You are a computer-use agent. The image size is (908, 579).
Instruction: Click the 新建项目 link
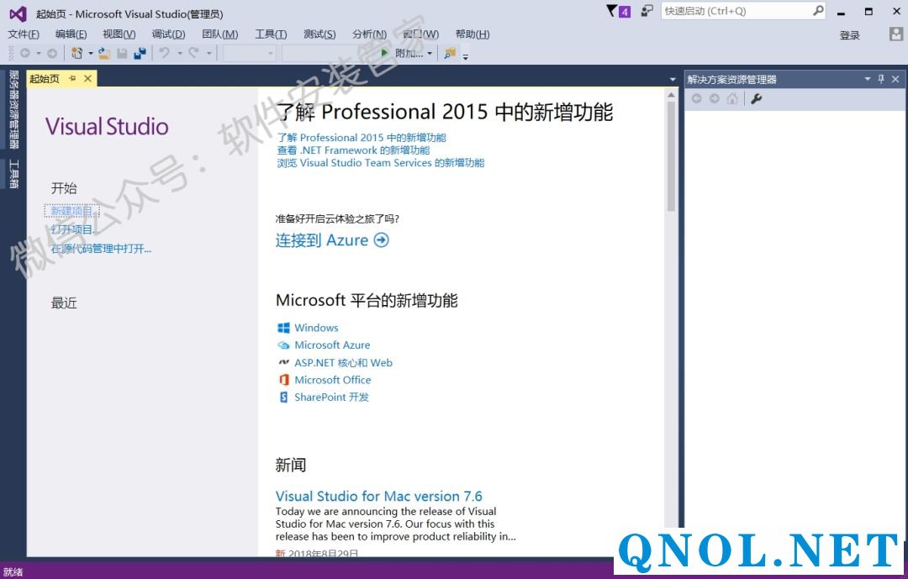click(x=71, y=211)
